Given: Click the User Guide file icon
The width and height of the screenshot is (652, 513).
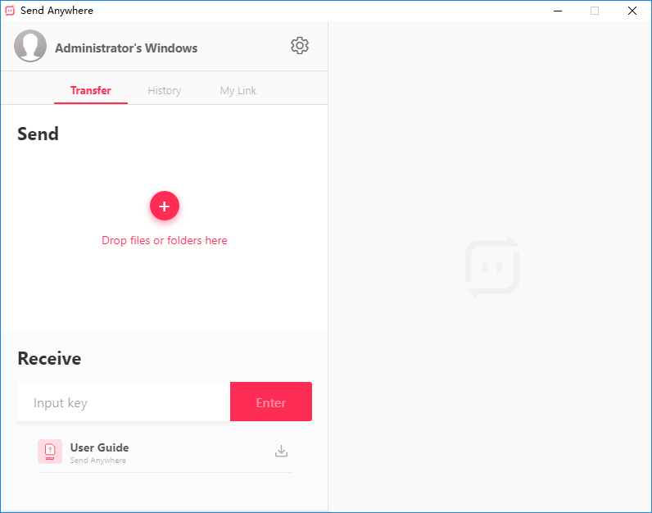Looking at the screenshot, I should pyautogui.click(x=50, y=452).
